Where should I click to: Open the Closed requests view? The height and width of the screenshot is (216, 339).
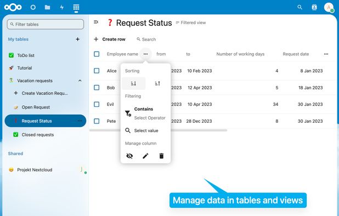[x=45, y=134]
